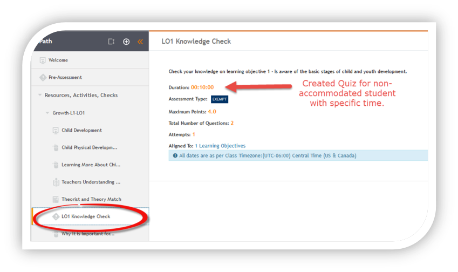Click the info icon in timezone notice
Viewport: 458px width, 272px height.
coord(175,155)
